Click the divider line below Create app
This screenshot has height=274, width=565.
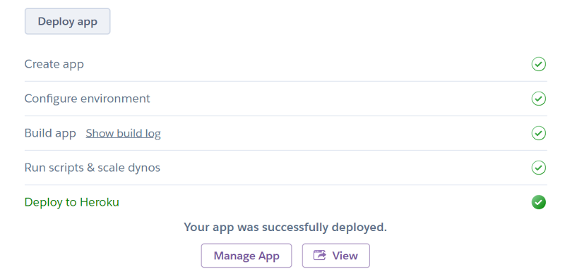click(286, 81)
